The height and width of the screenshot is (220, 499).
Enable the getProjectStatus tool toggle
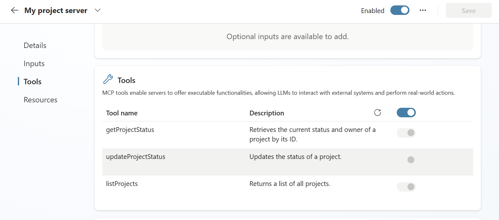(406, 133)
